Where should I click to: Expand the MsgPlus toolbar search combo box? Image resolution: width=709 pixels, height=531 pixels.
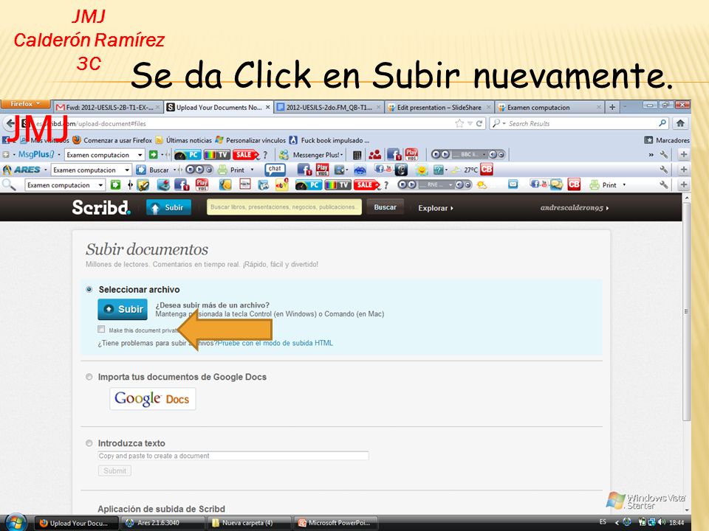140,155
